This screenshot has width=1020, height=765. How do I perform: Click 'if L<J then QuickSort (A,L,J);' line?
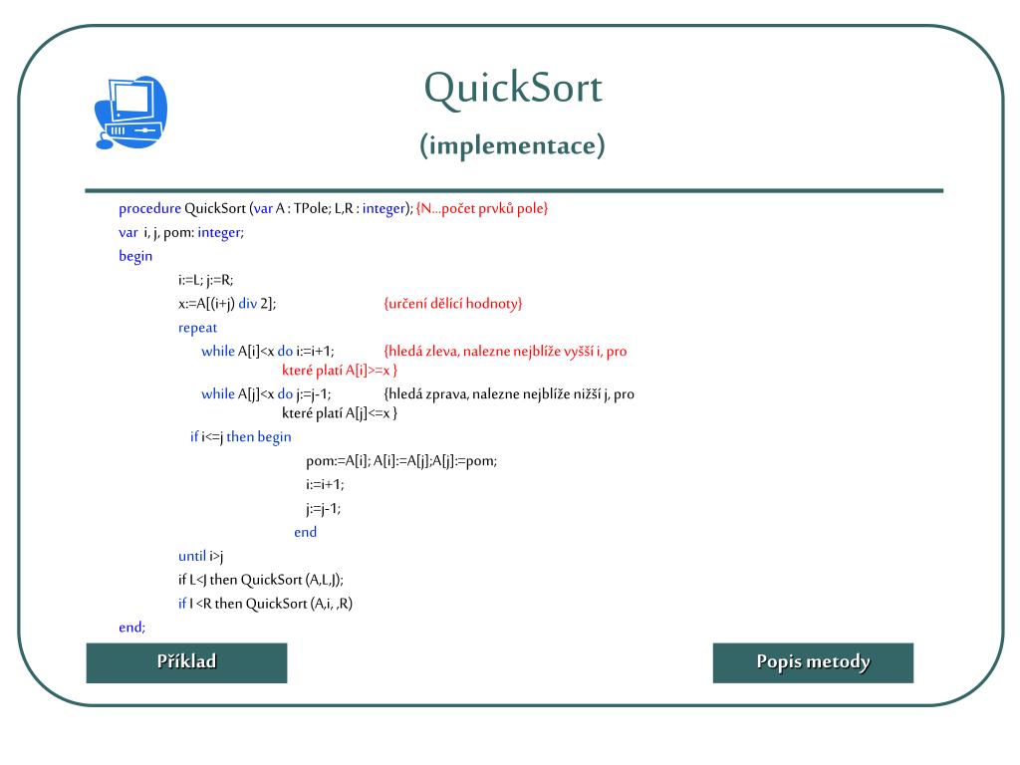(261, 580)
